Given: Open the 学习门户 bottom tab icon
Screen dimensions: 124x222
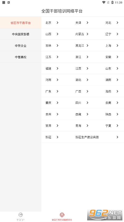Looking at the screenshot, I should click(x=20, y=215).
